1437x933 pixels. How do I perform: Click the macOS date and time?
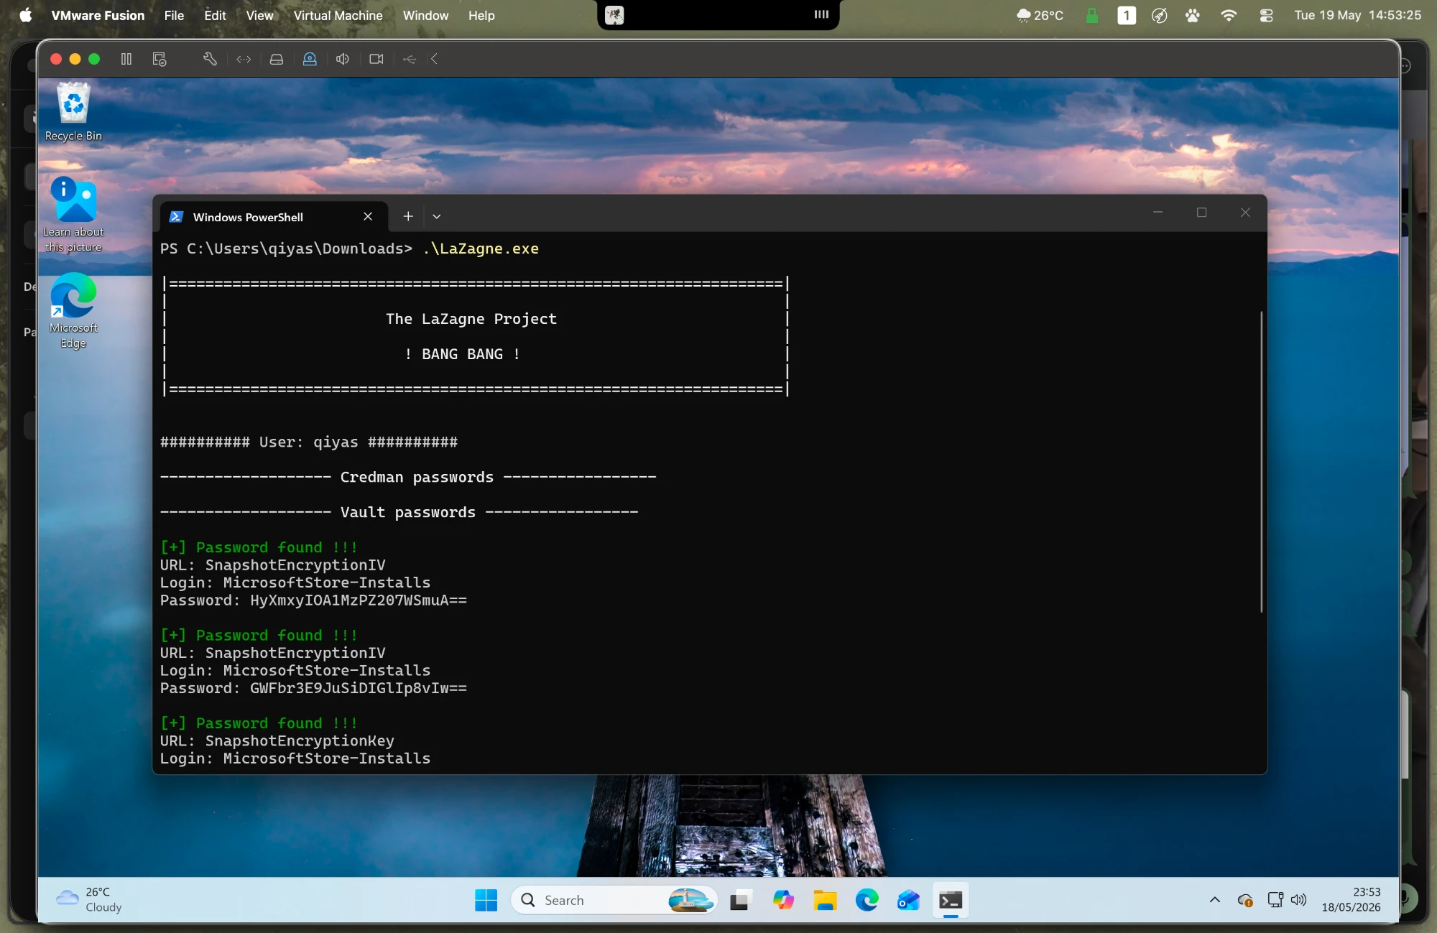tap(1357, 15)
